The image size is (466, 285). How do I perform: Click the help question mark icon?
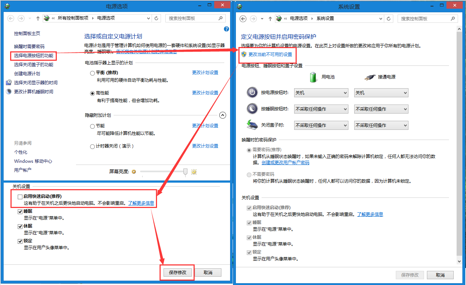(x=226, y=29)
